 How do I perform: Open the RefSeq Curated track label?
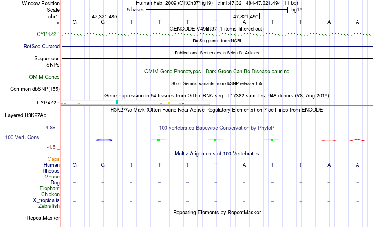[41, 46]
